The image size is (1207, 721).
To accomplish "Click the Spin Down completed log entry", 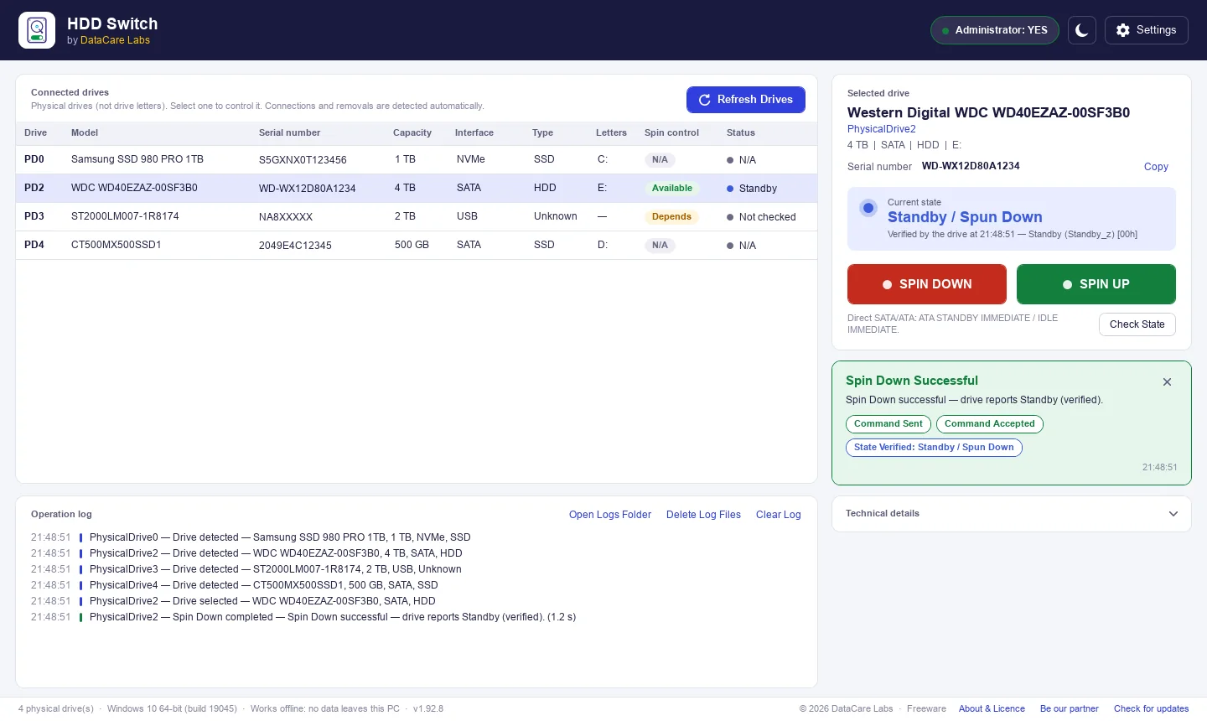I will [x=303, y=617].
